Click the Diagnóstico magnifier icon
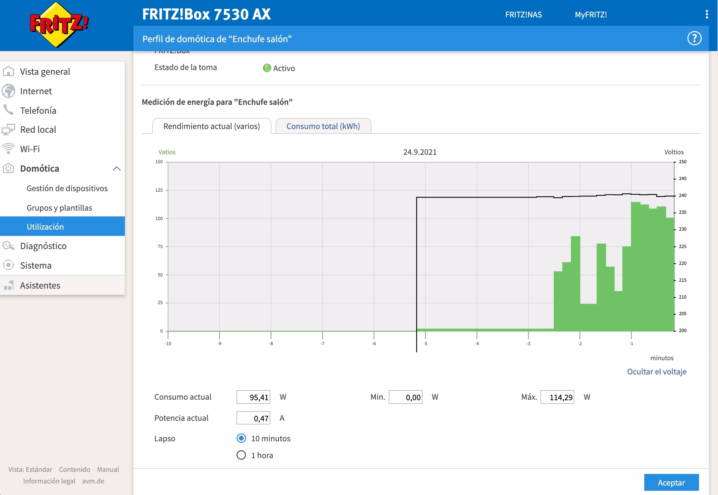718x495 pixels. click(8, 246)
